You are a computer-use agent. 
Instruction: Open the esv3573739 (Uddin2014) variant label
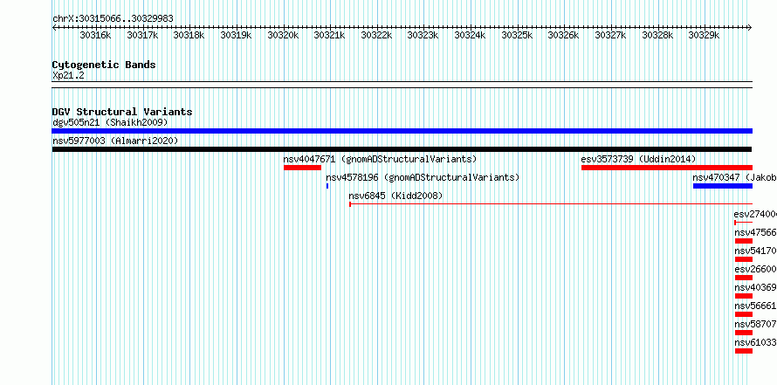click(638, 159)
